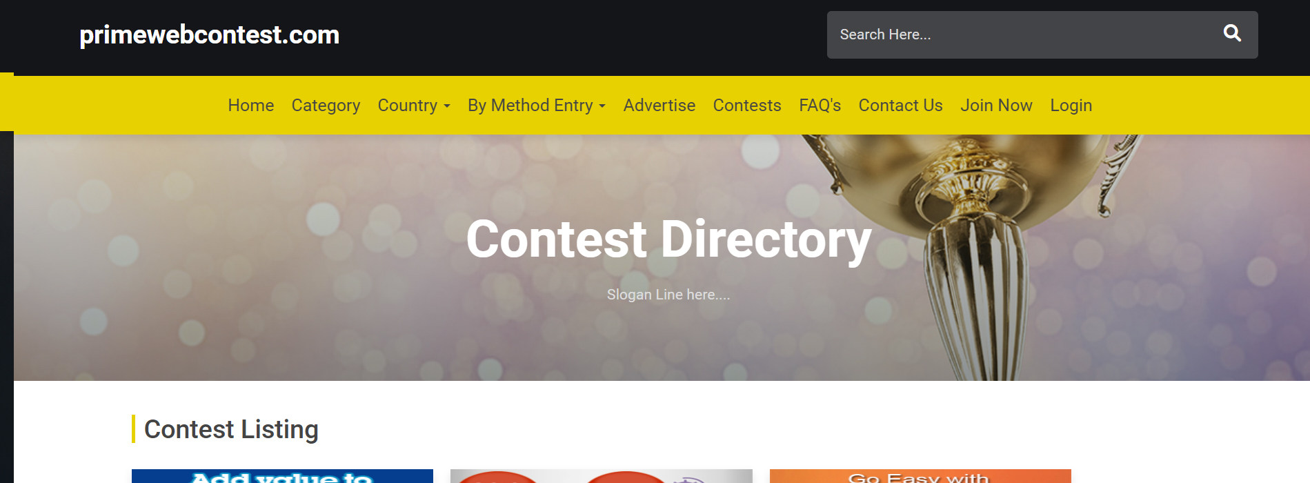This screenshot has height=483, width=1310.
Task: Click into the Search Here field
Action: pos(1022,34)
